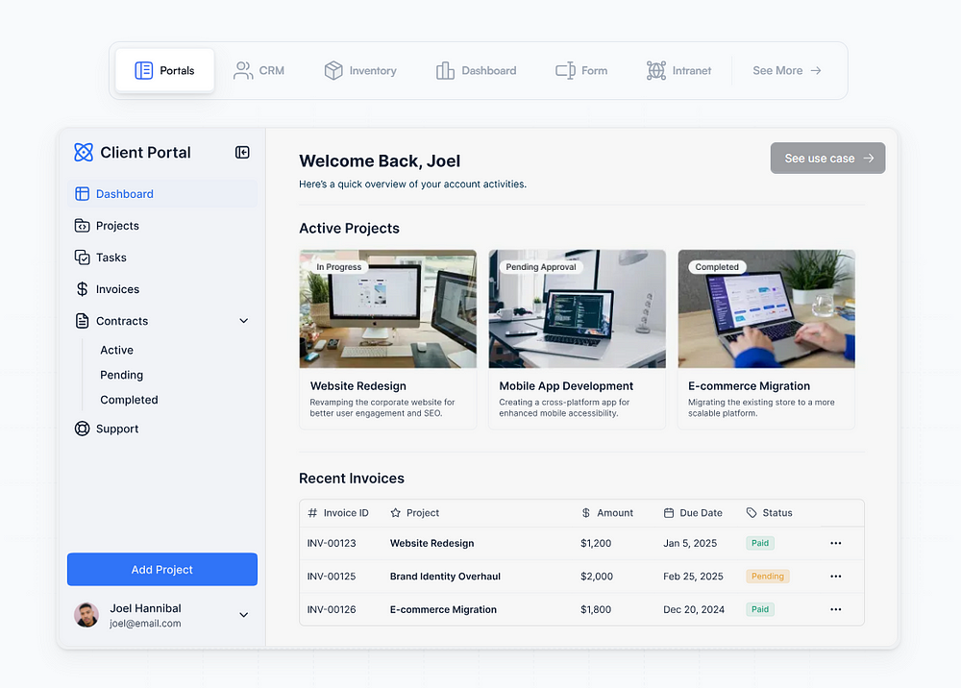961x688 pixels.
Task: Select Active under Contracts
Action: (117, 350)
